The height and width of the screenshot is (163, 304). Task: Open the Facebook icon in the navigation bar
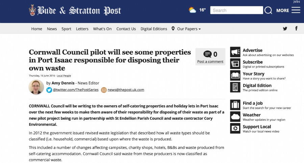[x=296, y=28]
